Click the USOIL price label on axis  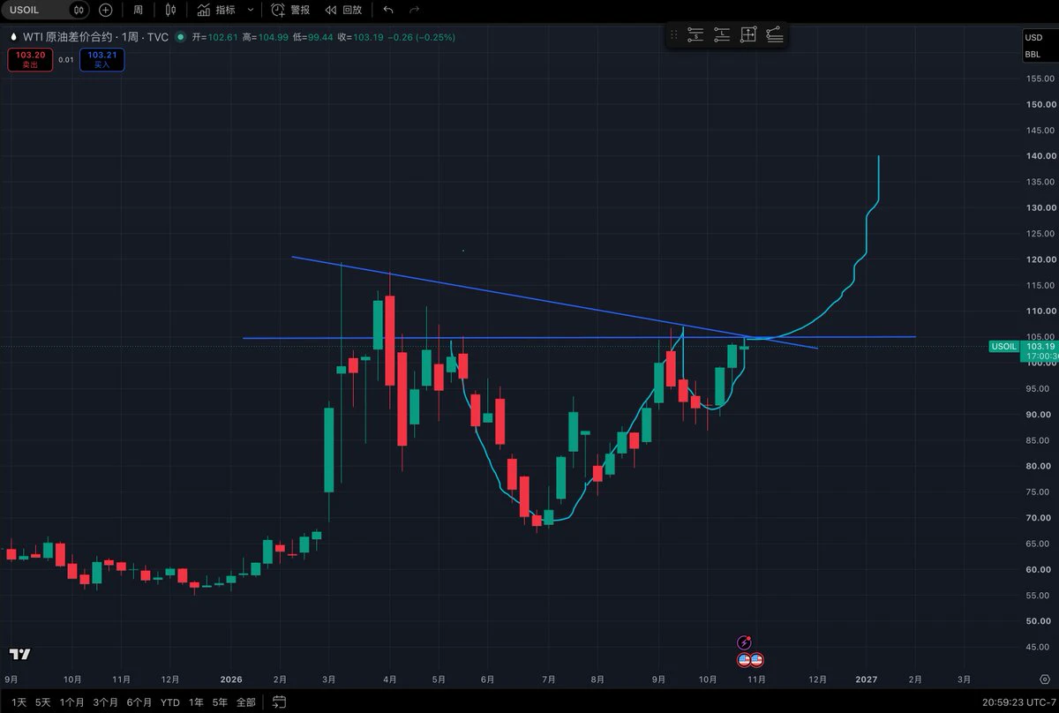[1004, 347]
